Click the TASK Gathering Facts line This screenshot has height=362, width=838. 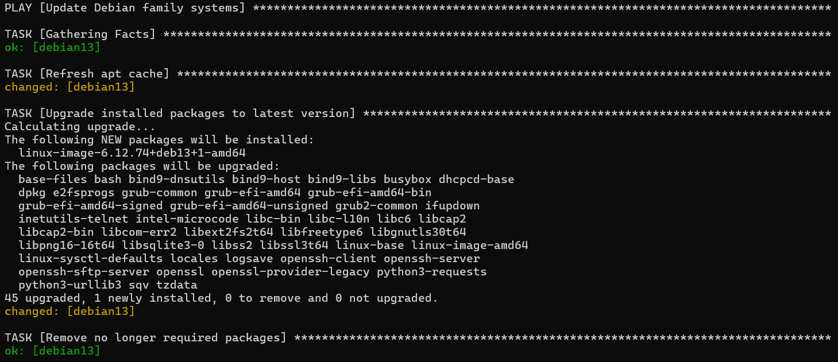click(80, 34)
